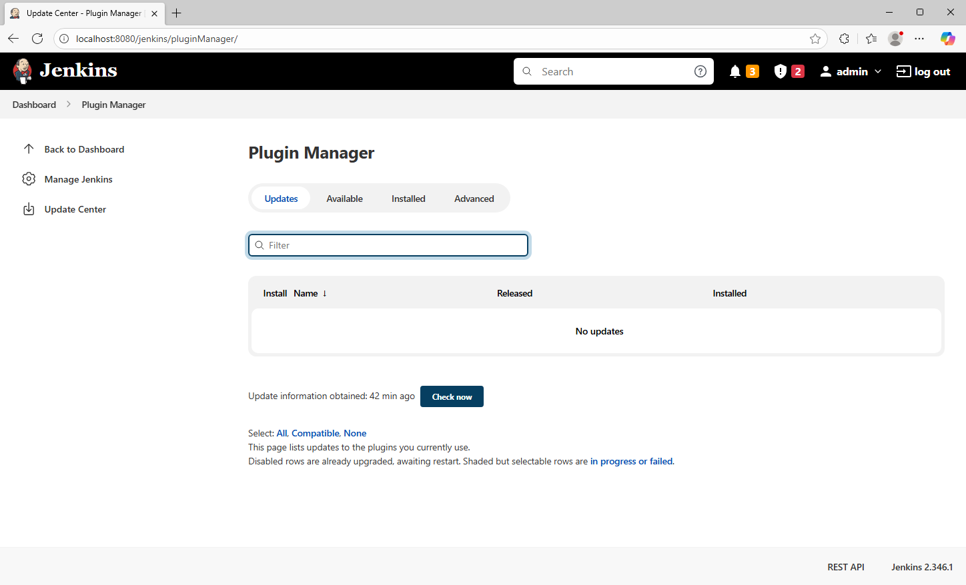Click the address bar URL
The height and width of the screenshot is (585, 966).
157,39
